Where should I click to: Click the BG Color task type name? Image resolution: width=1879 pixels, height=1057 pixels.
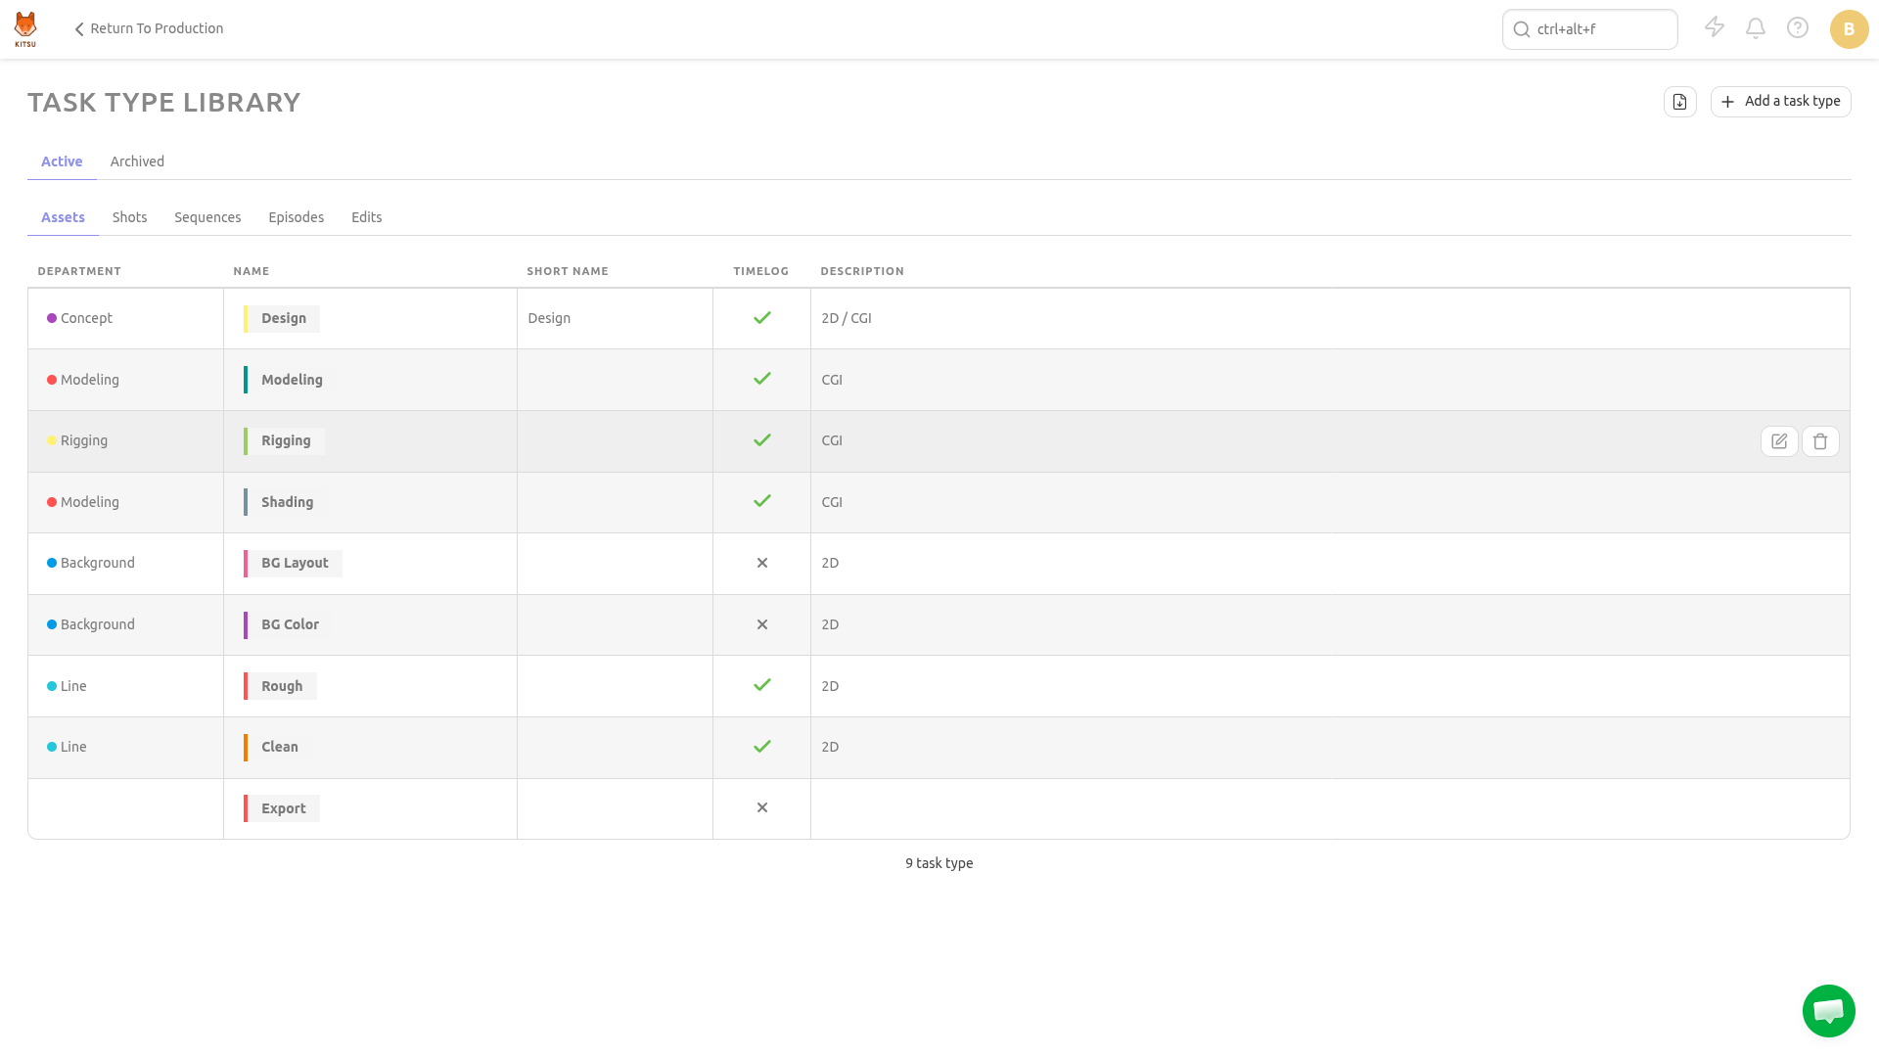pos(290,624)
